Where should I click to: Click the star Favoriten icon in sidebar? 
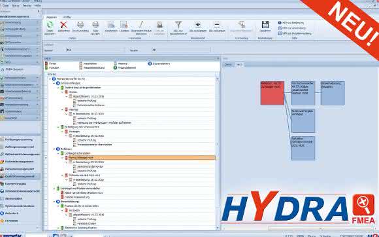(x=2, y=221)
